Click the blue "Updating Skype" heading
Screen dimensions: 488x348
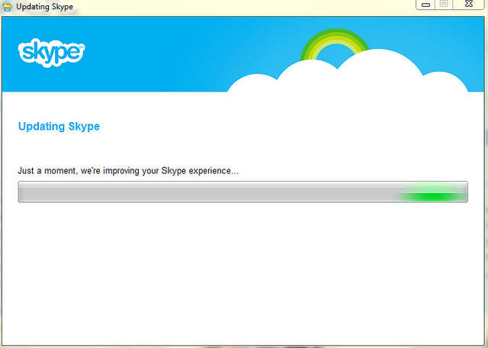point(59,127)
